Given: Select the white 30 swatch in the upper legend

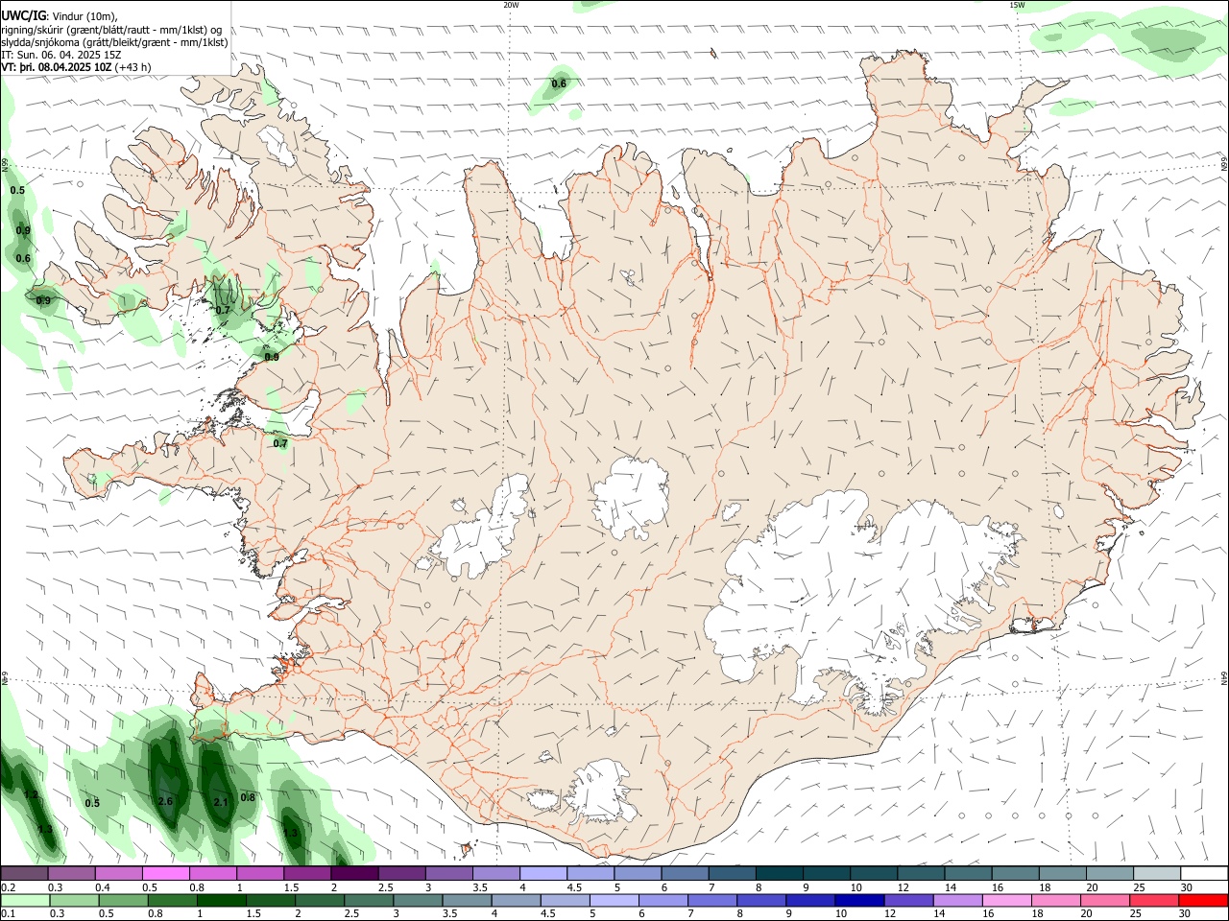Looking at the screenshot, I should coord(1203,874).
